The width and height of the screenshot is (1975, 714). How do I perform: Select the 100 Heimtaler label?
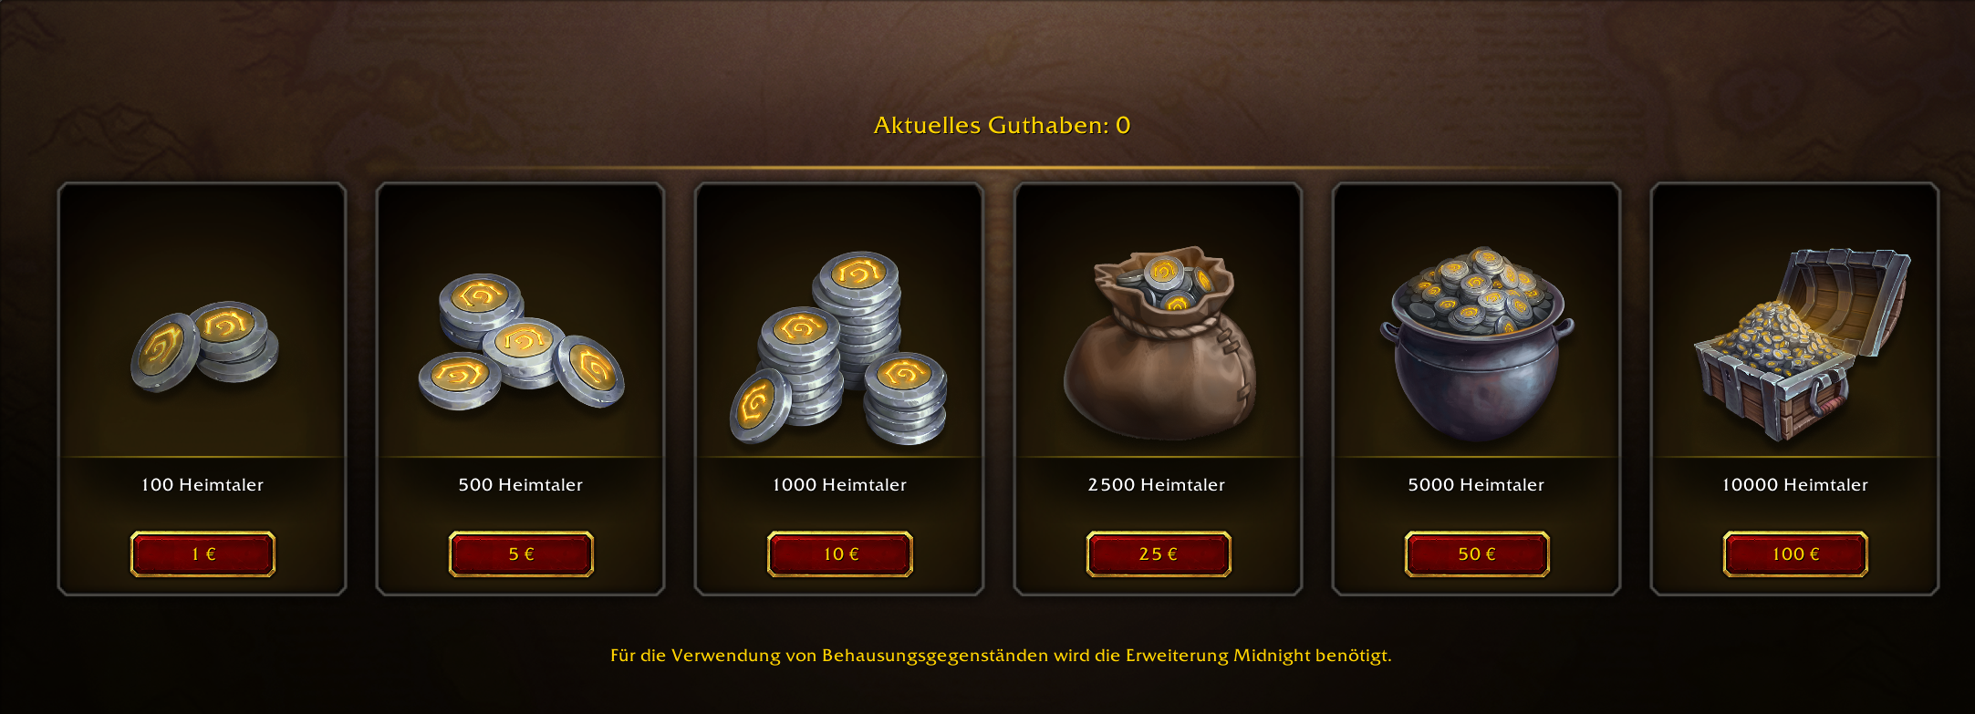pos(203,485)
